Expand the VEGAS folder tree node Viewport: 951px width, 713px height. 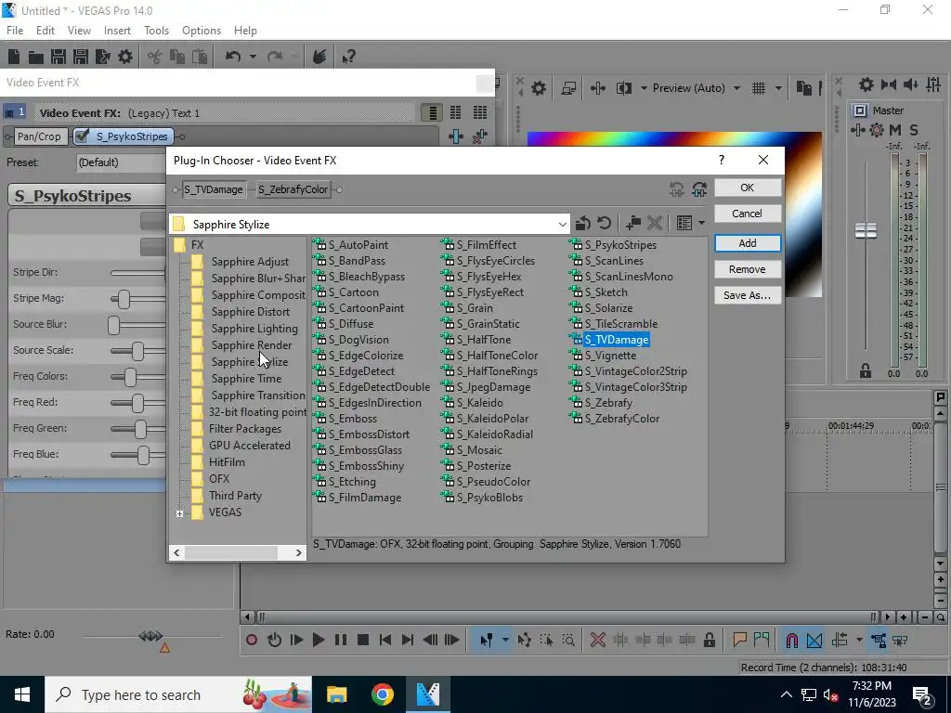click(x=179, y=513)
